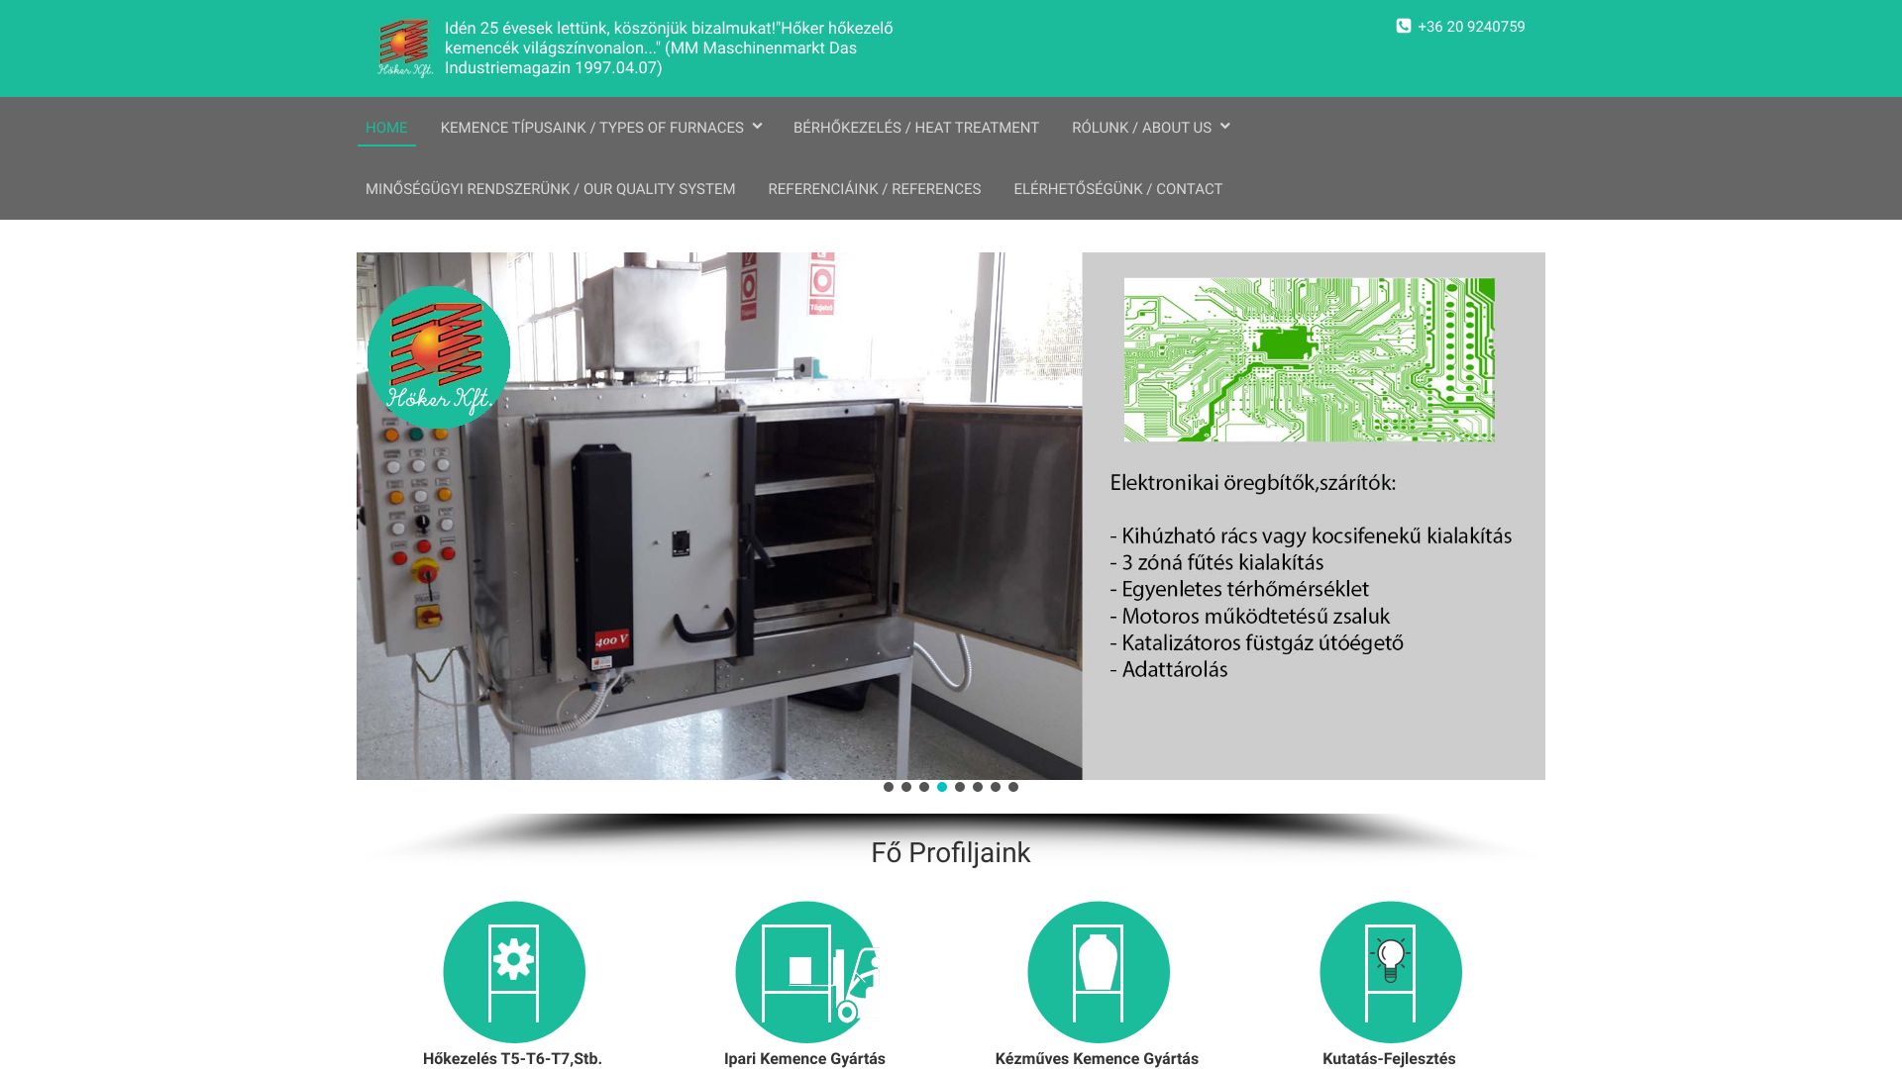Click the 'Egyenletes térhőmérséklet' line
The height and width of the screenshot is (1069, 1902).
1239,590
